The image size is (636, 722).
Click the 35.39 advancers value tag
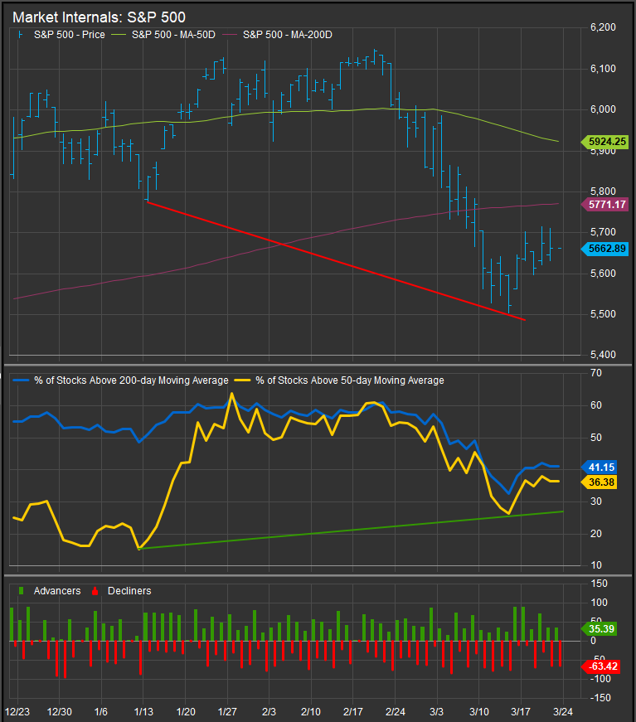(x=600, y=629)
